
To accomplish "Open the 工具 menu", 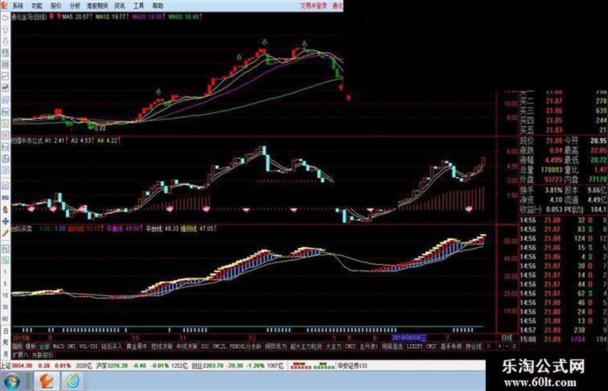I will (139, 5).
